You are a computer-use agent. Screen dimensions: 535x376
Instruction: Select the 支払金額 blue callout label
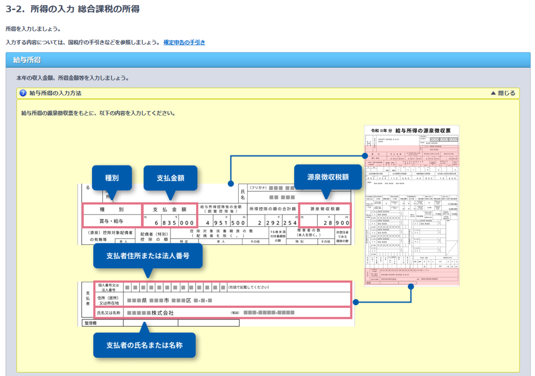170,178
